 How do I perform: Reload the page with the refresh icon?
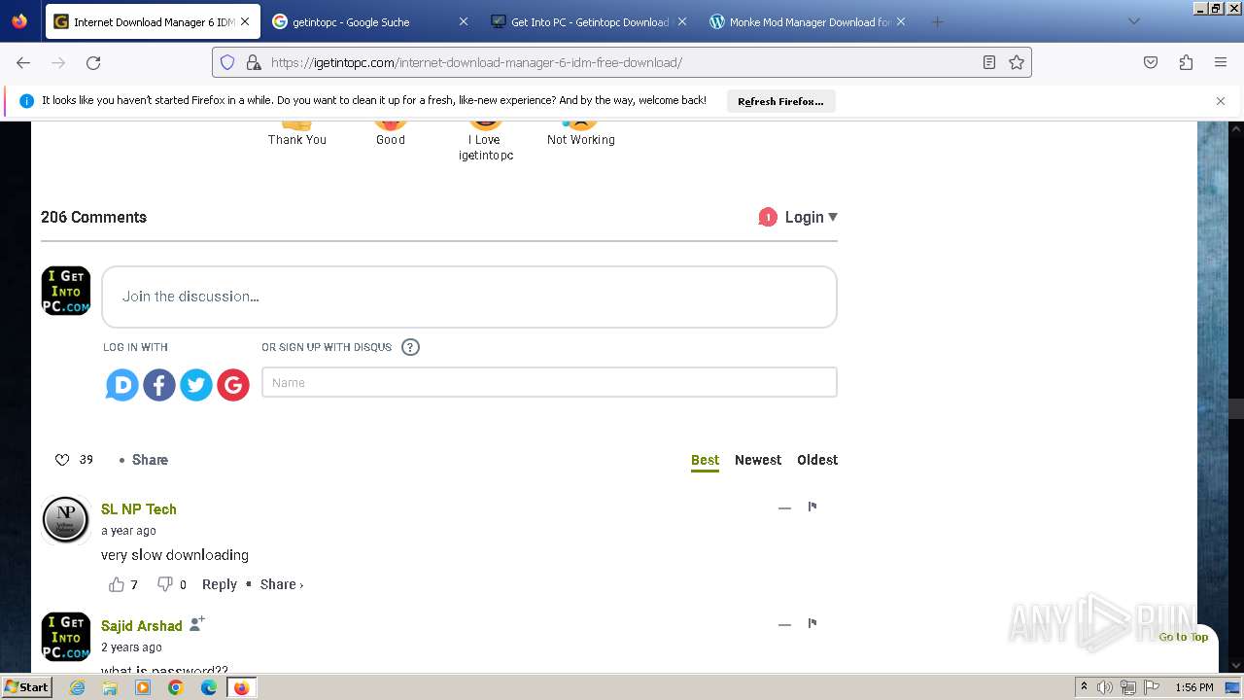pyautogui.click(x=93, y=62)
